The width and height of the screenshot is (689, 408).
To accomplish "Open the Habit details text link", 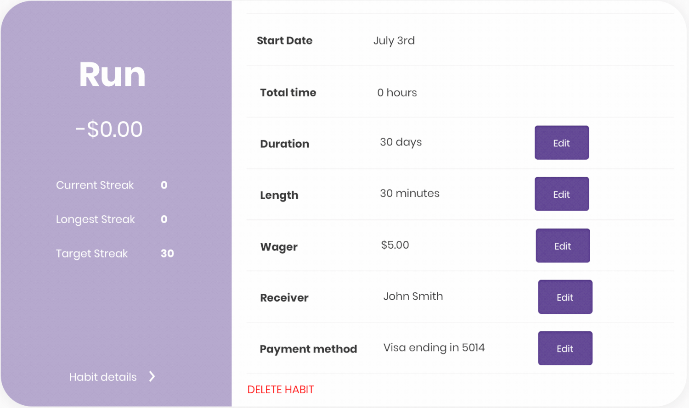I will [x=103, y=377].
